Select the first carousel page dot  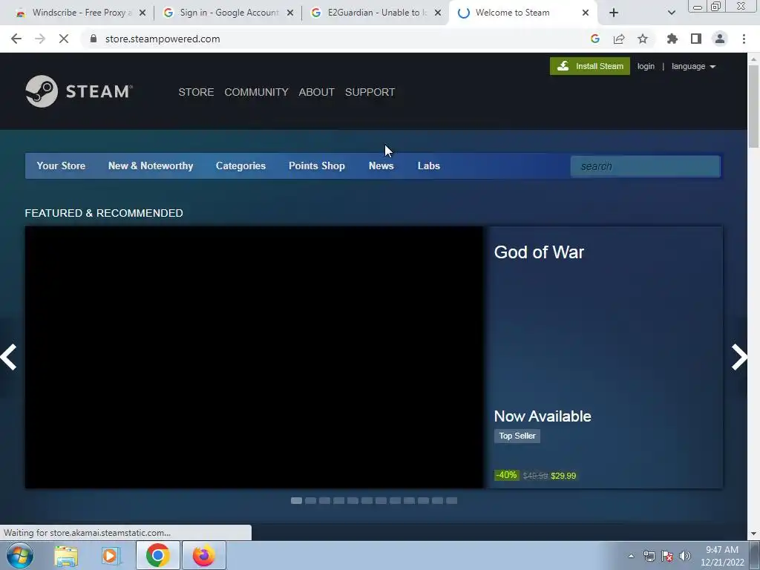click(x=296, y=501)
